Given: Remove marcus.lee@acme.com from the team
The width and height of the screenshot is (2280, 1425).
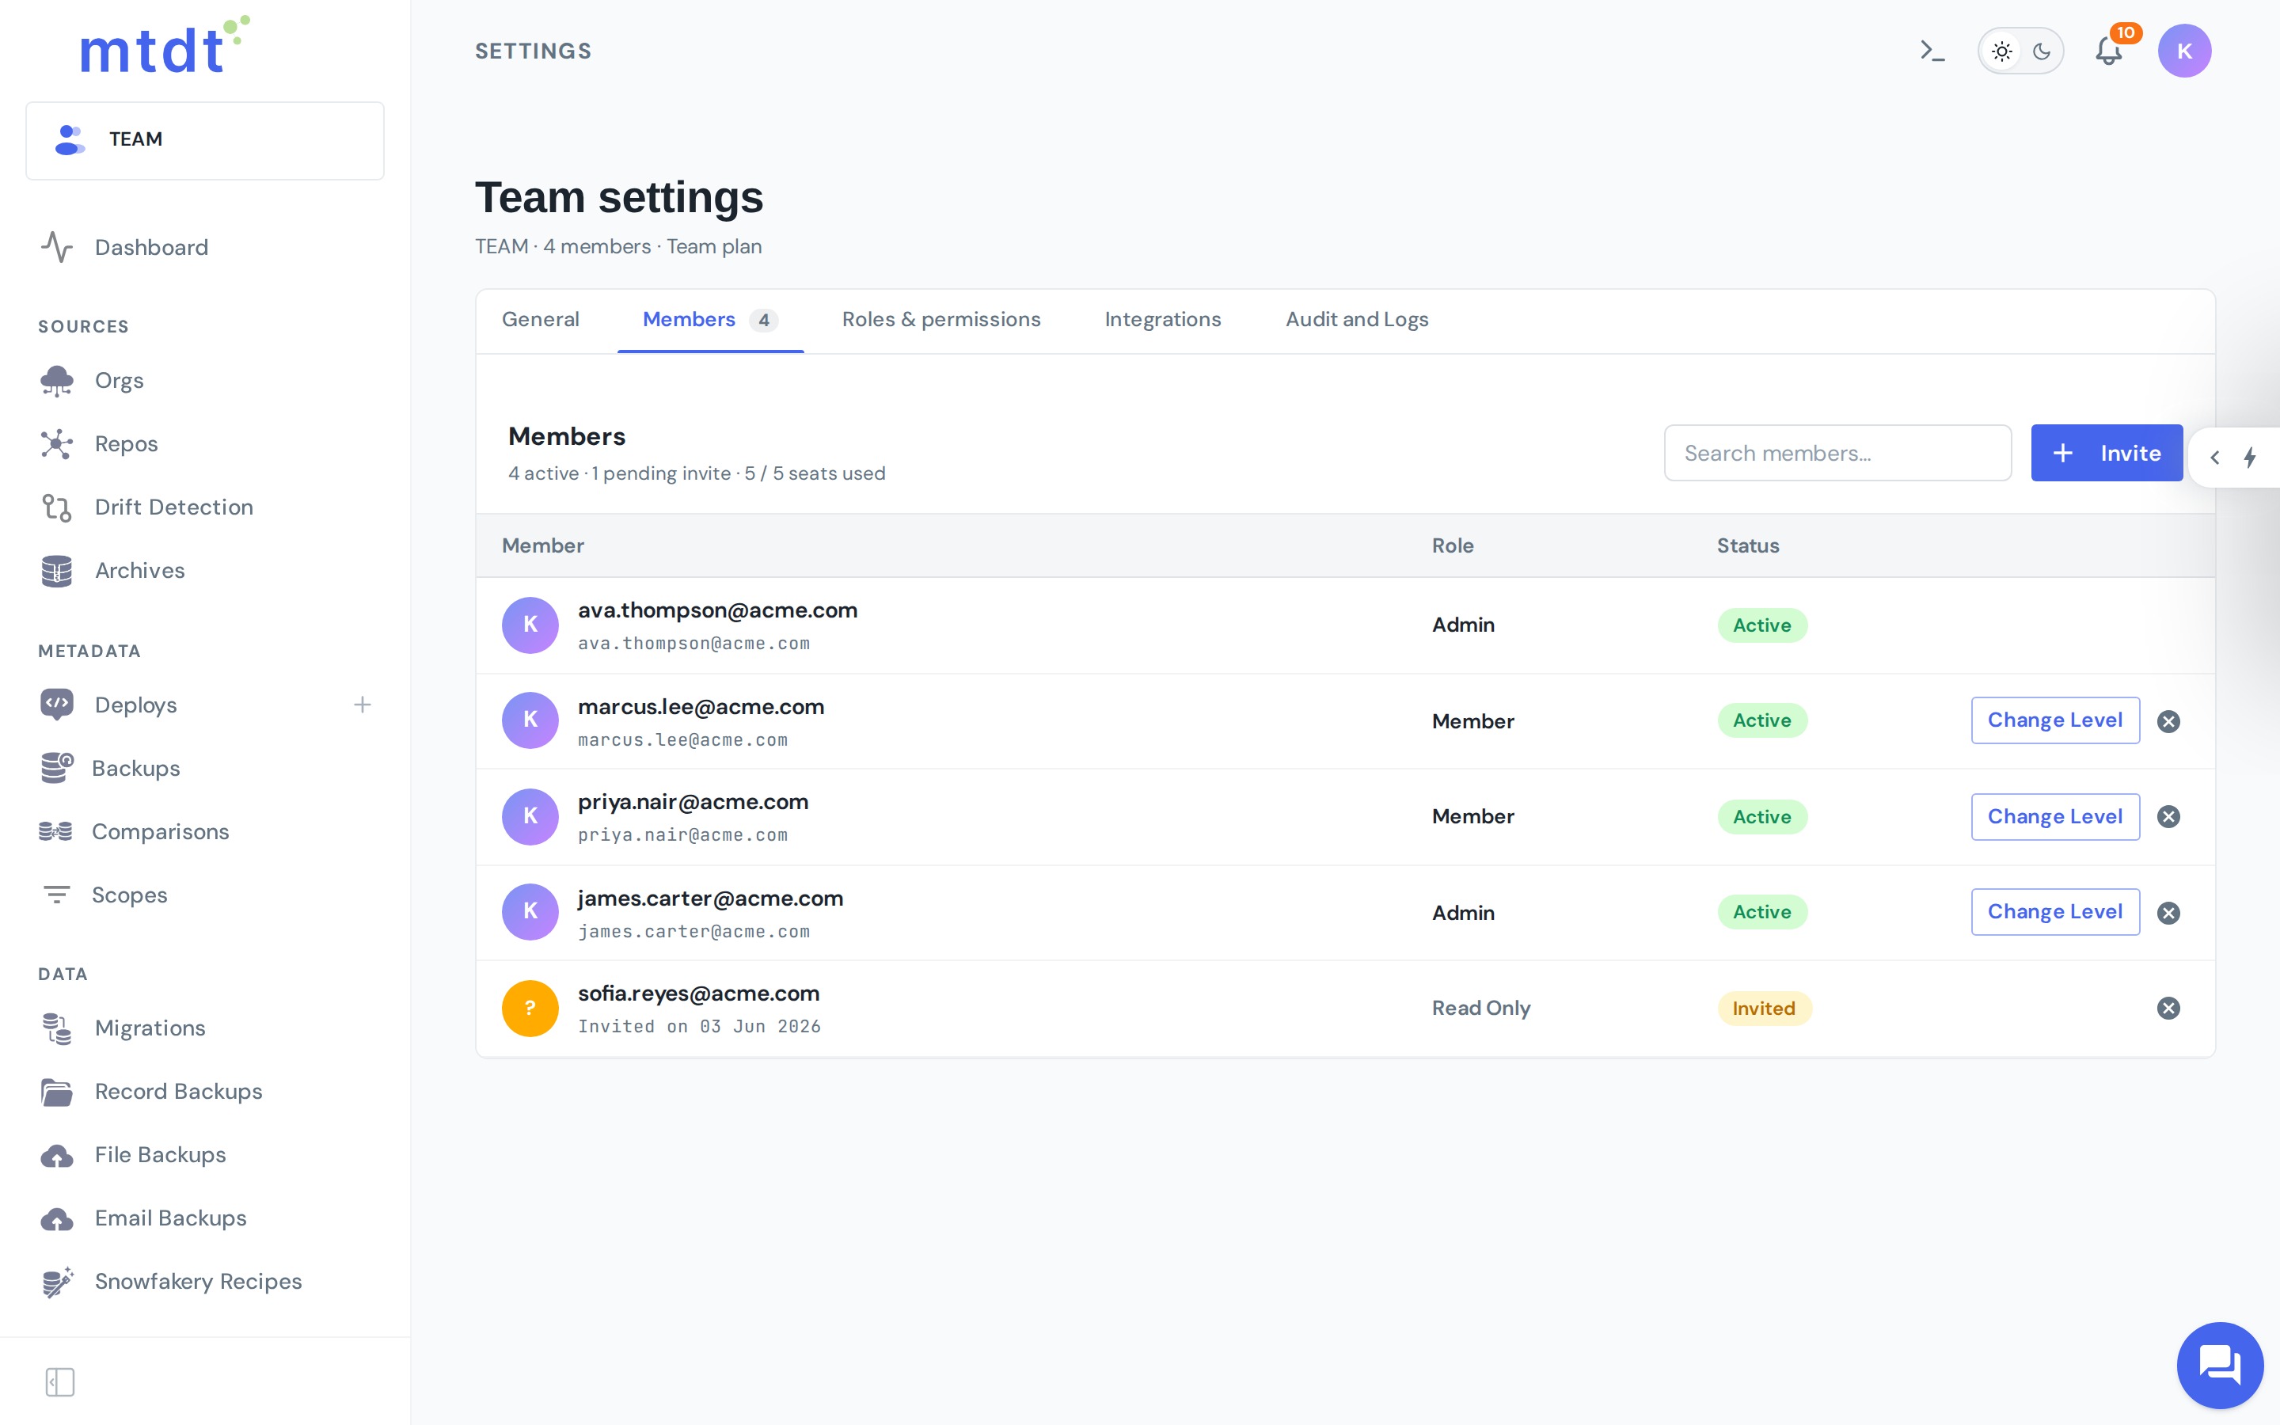Looking at the screenshot, I should tap(2169, 721).
